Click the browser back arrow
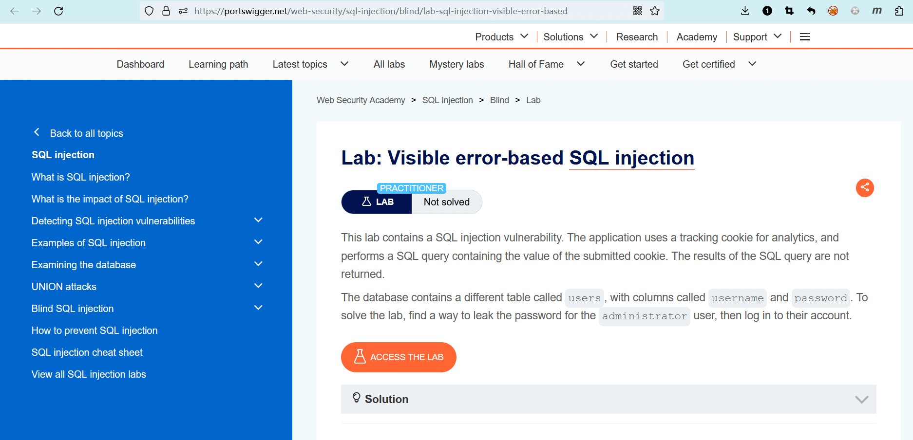This screenshot has height=440, width=913. click(15, 11)
